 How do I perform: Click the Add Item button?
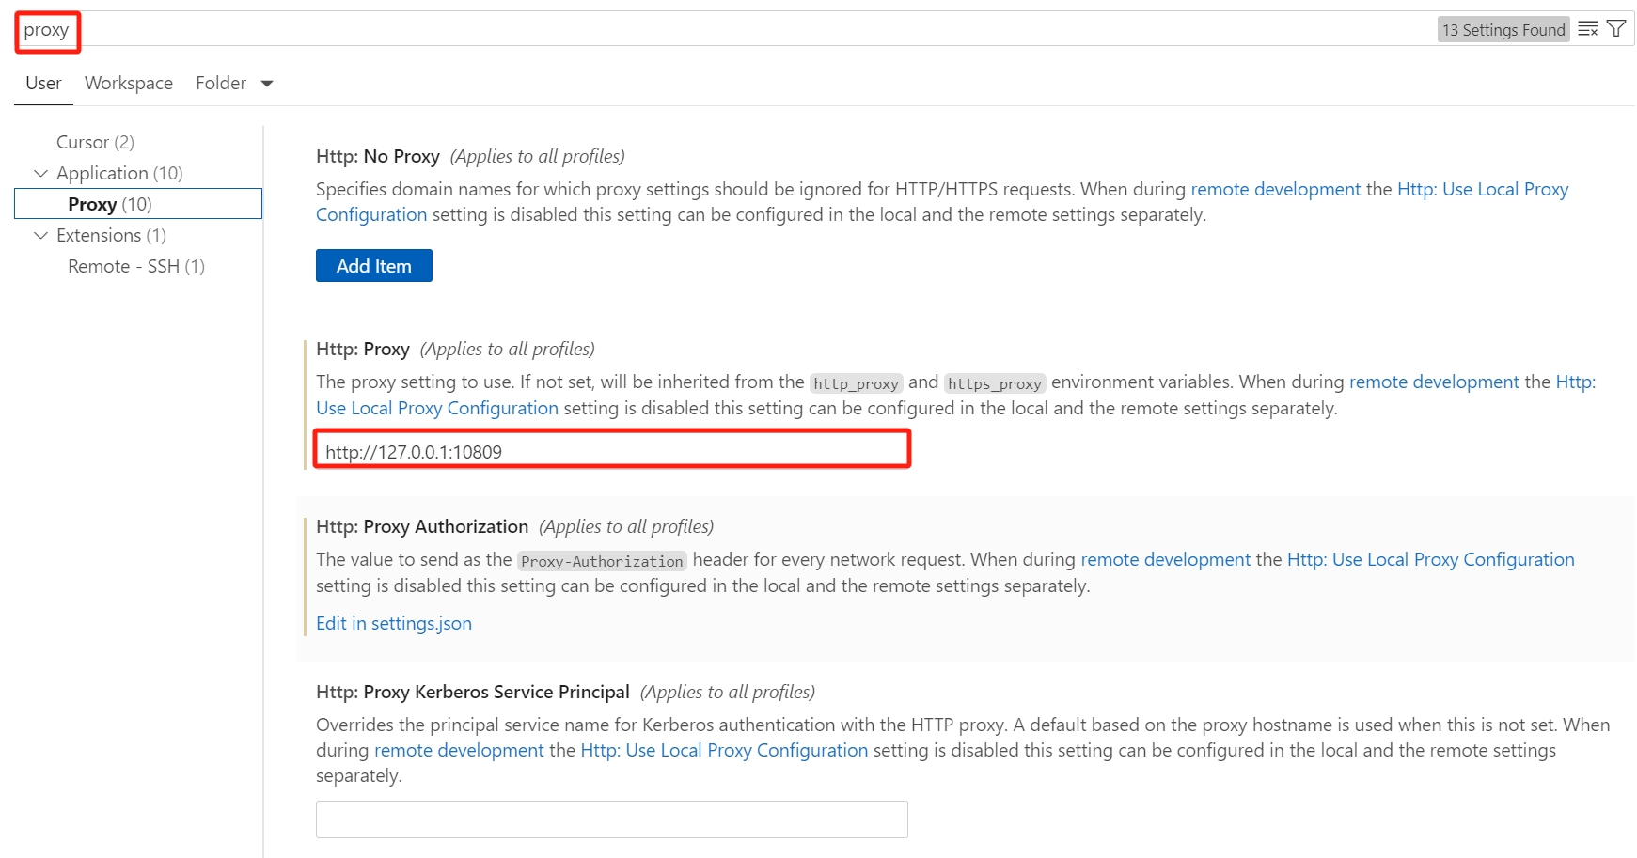click(373, 266)
